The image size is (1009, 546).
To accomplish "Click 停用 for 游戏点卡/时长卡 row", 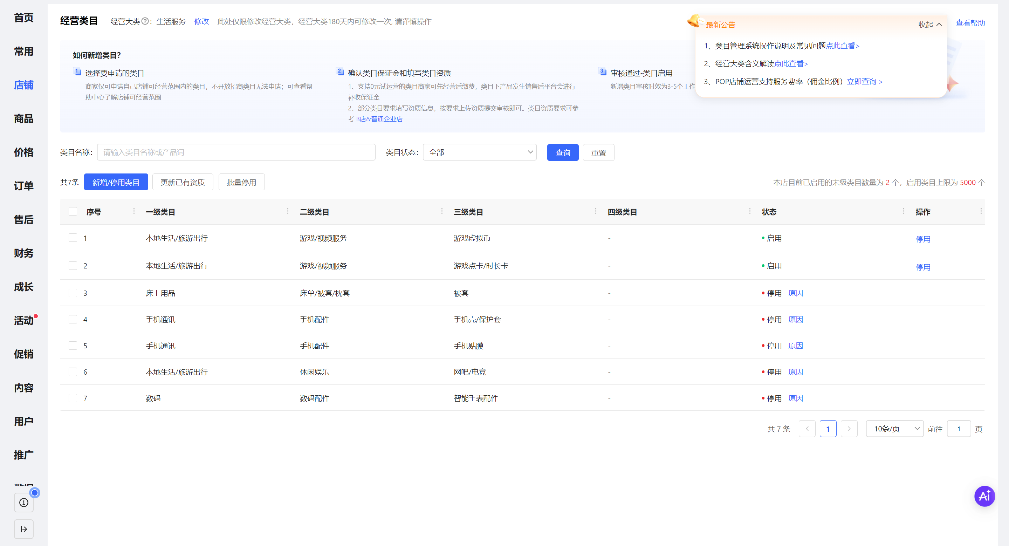I will (x=922, y=267).
